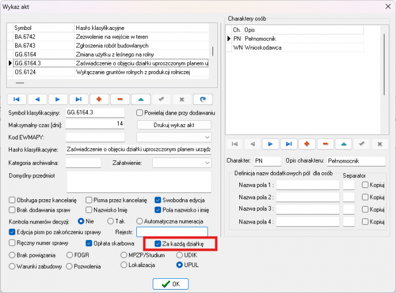
Task: Click the Kod EWMAPY text field
Action: pos(95,137)
